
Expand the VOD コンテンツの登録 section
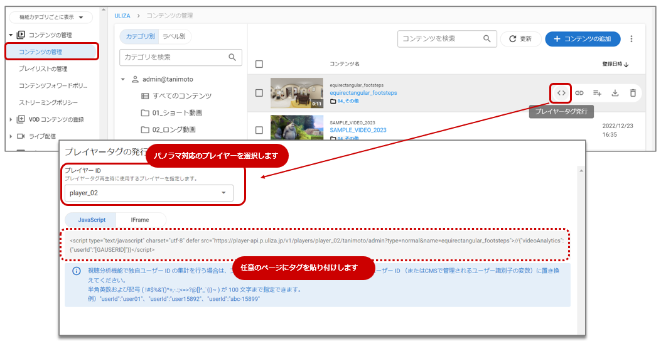tap(11, 120)
